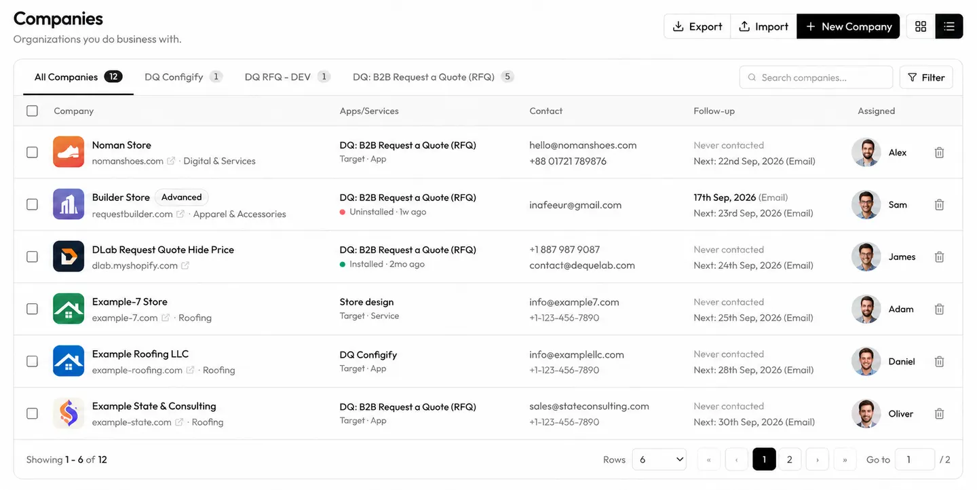
Task: Tick the Example-7 Store checkbox
Action: [x=32, y=309]
